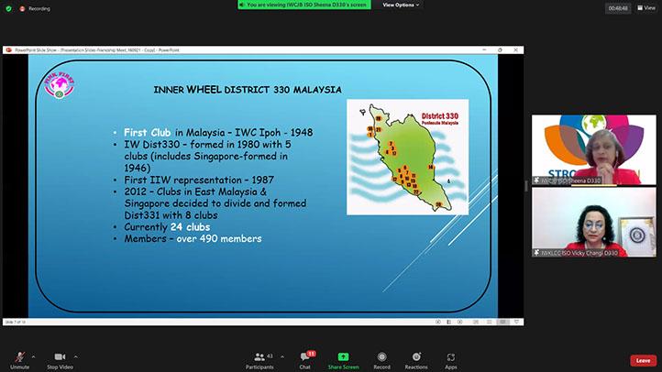Screen dimensions: 662x372
Task: Open the Apps panel
Action: coord(451,358)
